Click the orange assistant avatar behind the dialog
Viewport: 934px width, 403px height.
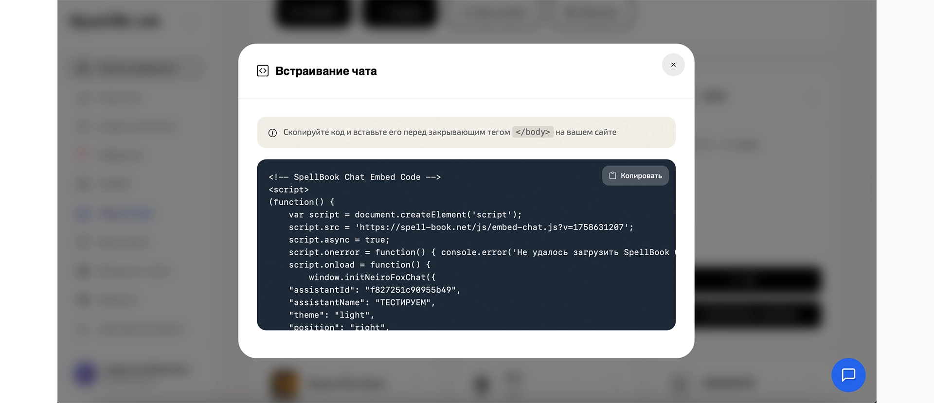coord(284,384)
